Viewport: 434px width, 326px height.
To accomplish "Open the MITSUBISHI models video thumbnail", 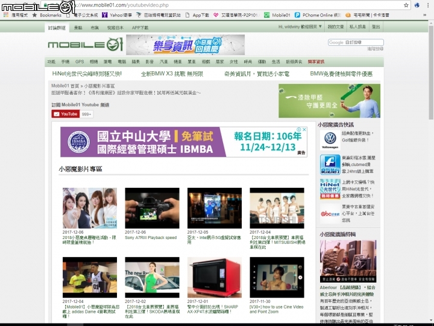I will pos(277,208).
